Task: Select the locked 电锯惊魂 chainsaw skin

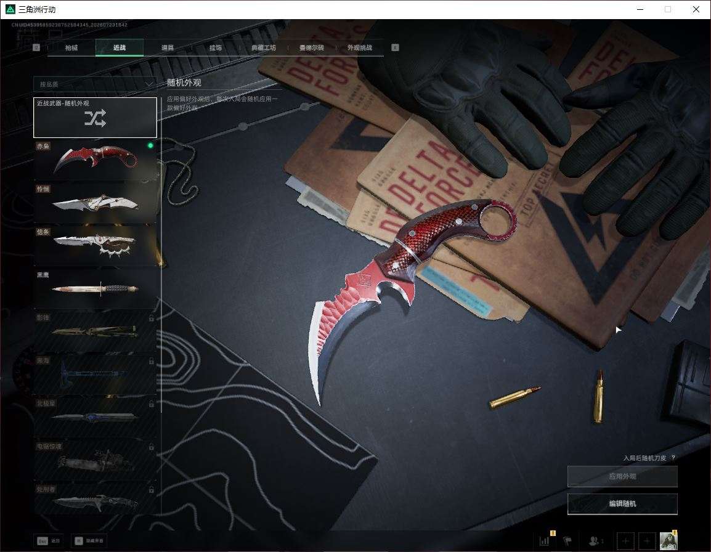Action: pos(95,460)
